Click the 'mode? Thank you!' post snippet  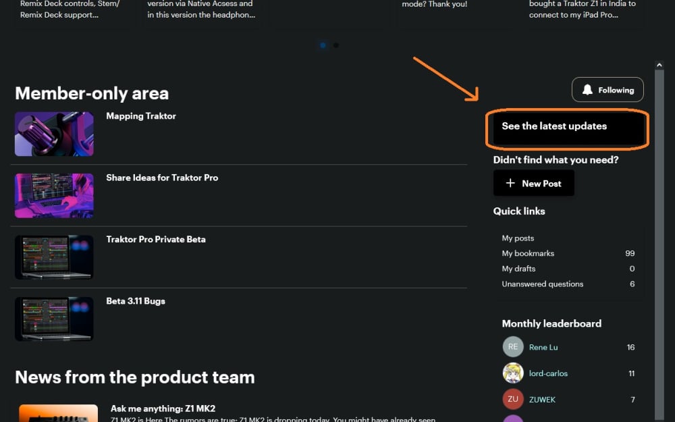(x=434, y=4)
